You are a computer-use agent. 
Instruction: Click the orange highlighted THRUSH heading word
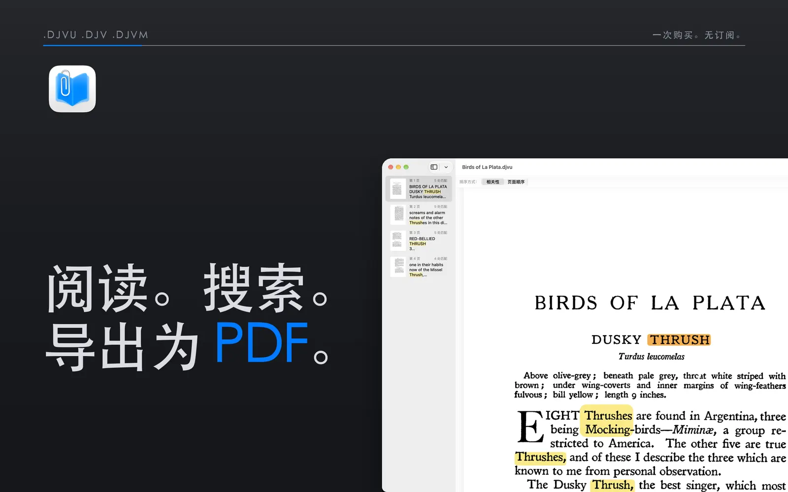[679, 340]
